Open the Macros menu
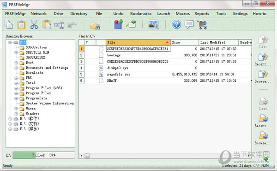The image size is (277, 171). point(183,13)
